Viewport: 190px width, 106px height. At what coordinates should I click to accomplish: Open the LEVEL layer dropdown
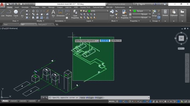(94, 11)
